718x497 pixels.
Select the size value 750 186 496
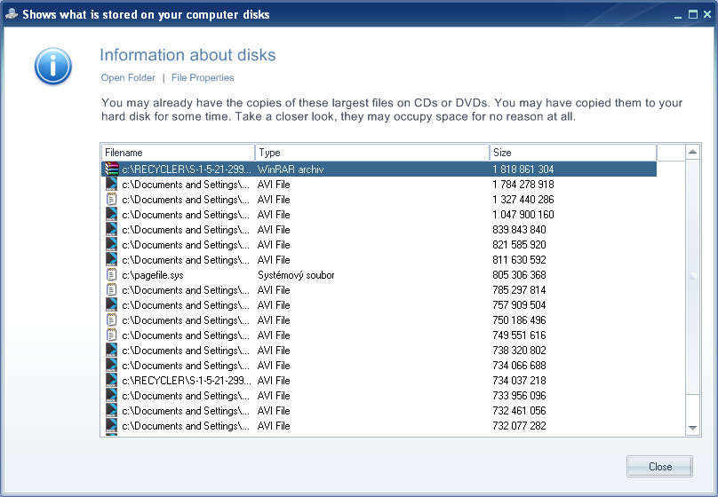point(519,320)
